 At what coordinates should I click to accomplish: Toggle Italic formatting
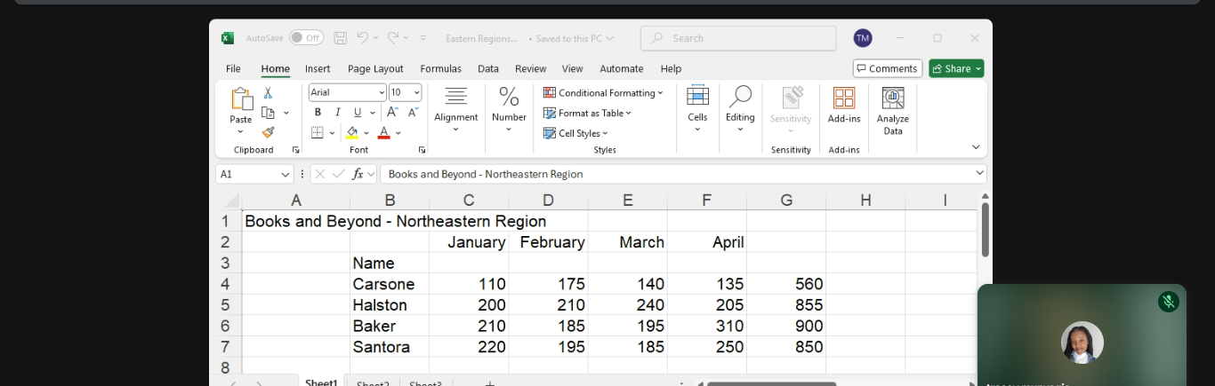coord(337,113)
